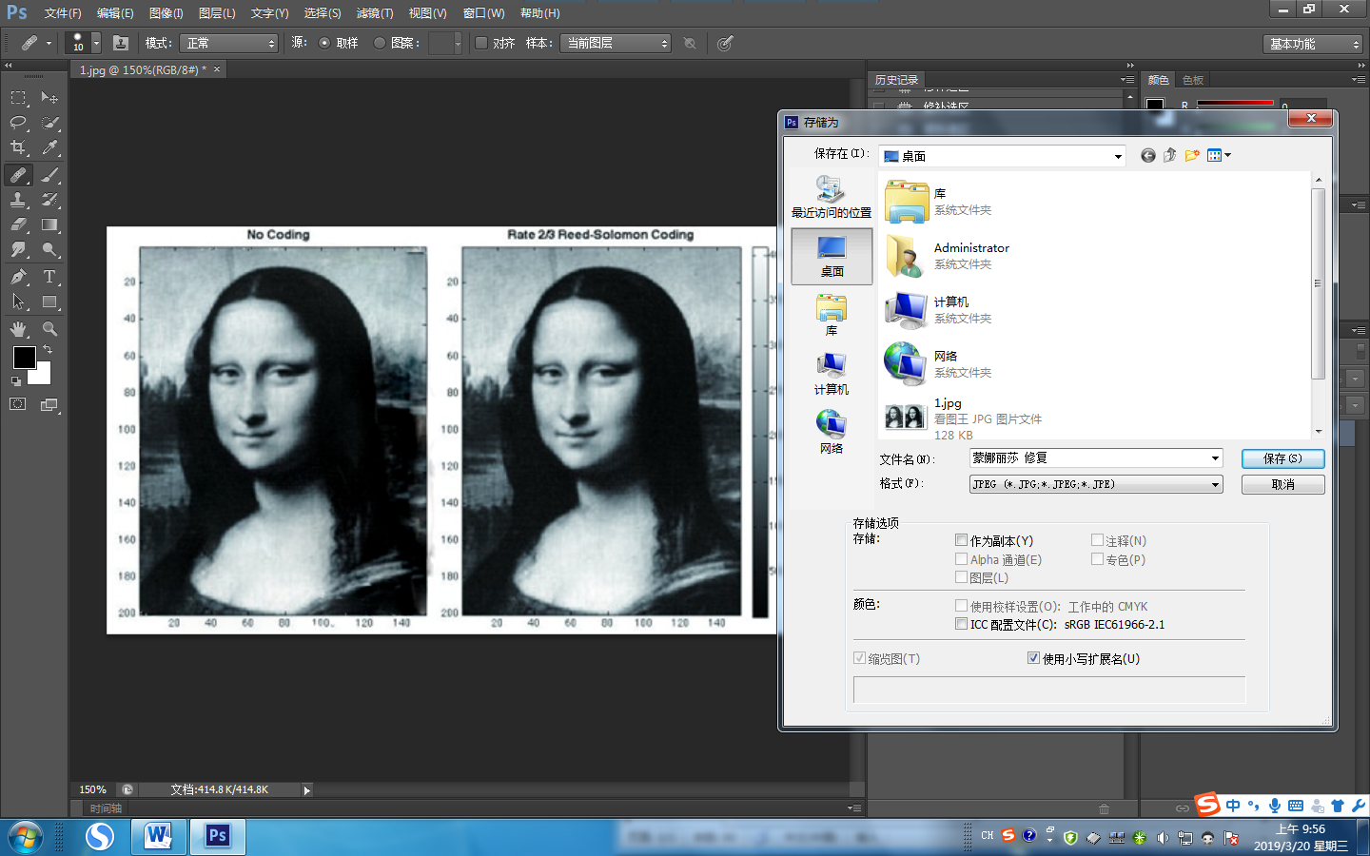
Task: Toggle Quick Mask mode
Action: pyautogui.click(x=18, y=404)
